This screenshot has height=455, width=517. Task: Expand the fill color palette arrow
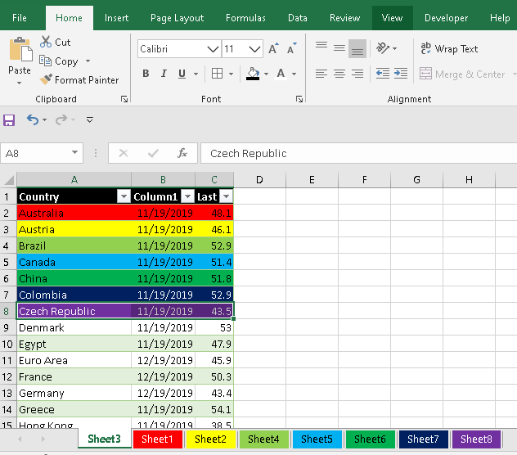[x=266, y=74]
